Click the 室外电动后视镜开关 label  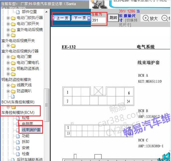(x=18, y=41)
